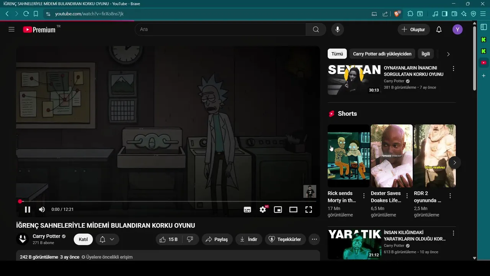
Task: Open Carry Potter channel name under the video title
Action: (x=46, y=236)
